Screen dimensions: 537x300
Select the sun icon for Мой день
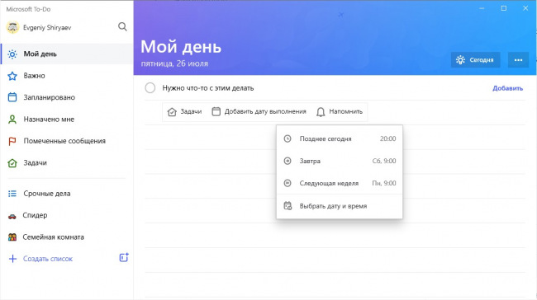pyautogui.click(x=12, y=54)
